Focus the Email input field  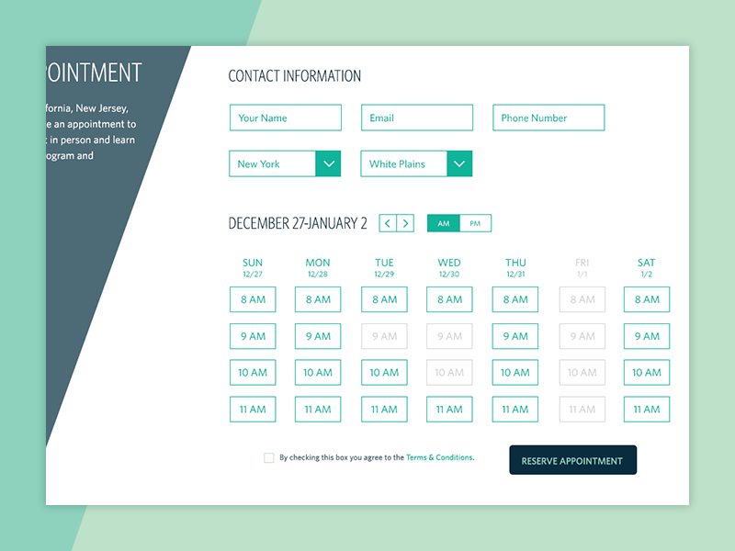[416, 118]
